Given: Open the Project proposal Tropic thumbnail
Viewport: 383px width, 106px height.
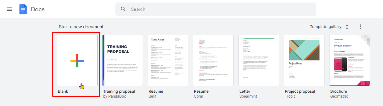Looking at the screenshot, I should coord(304,60).
